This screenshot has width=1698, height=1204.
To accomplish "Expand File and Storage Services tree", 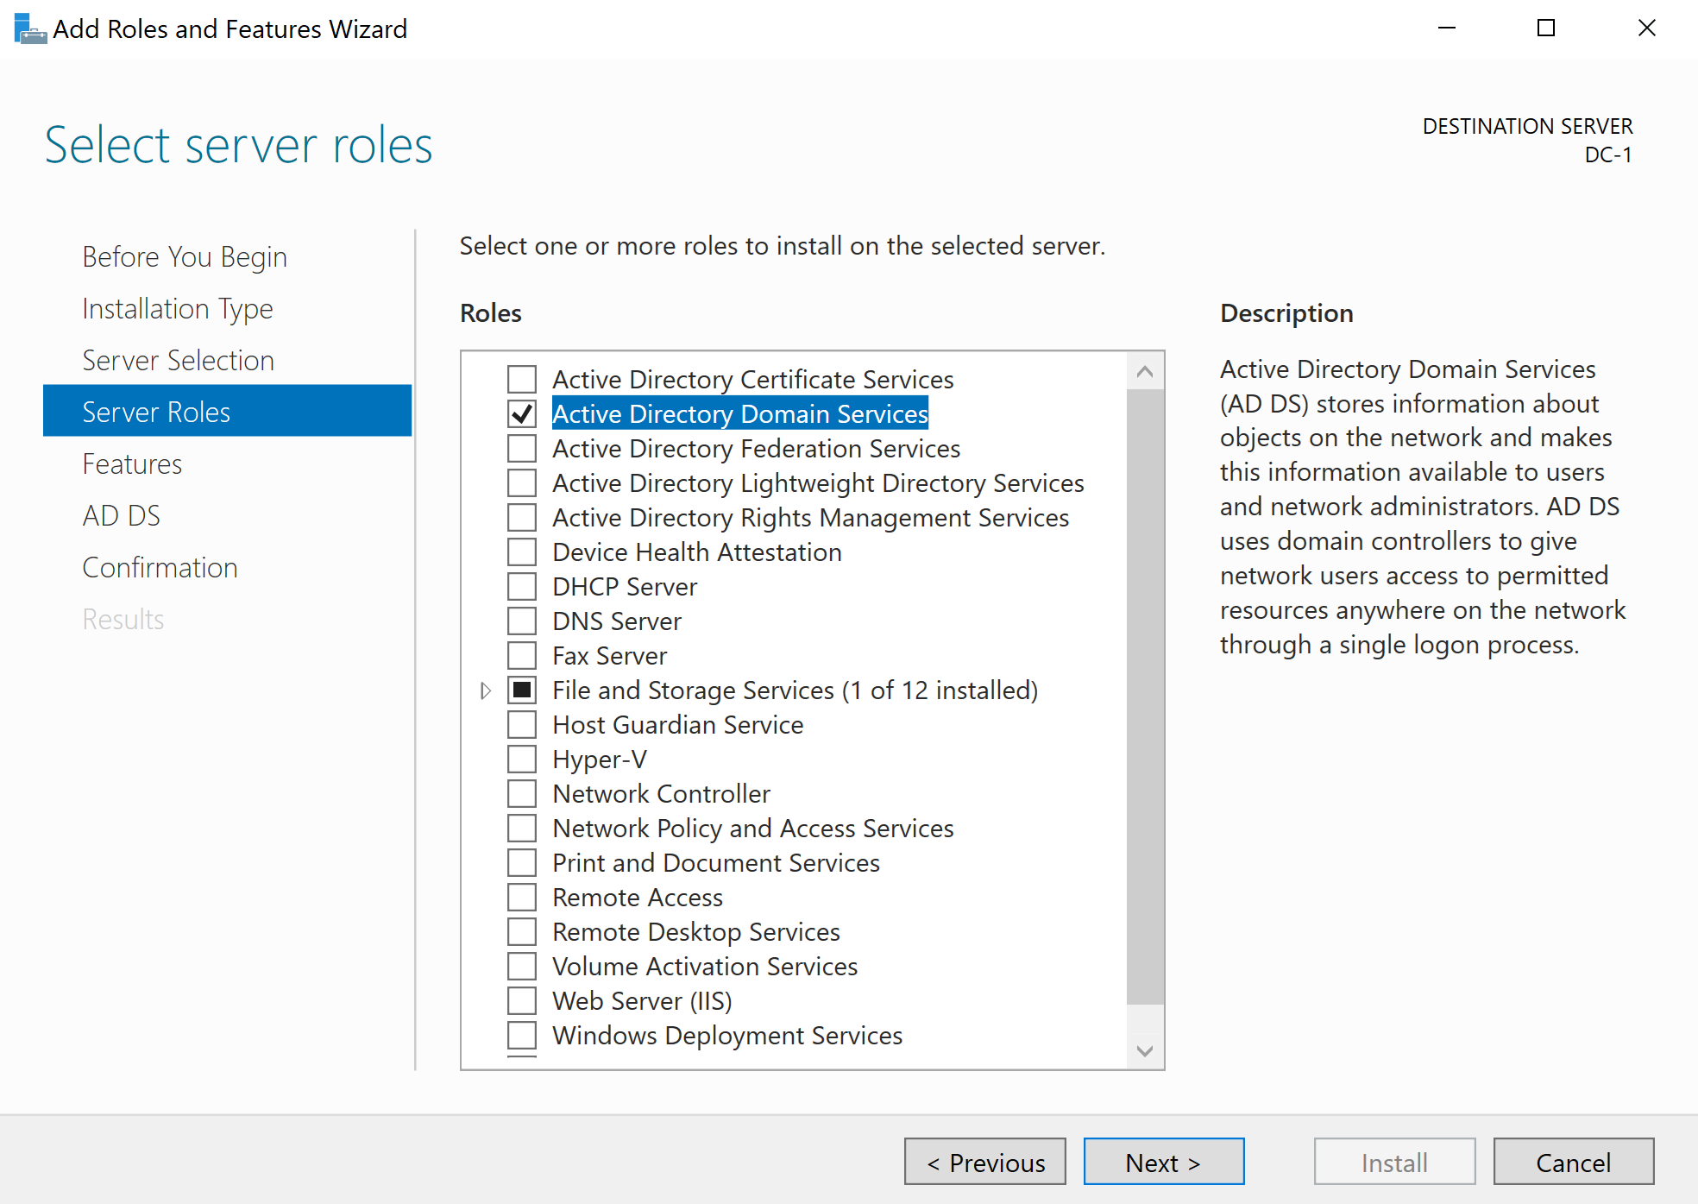I will [x=486, y=690].
